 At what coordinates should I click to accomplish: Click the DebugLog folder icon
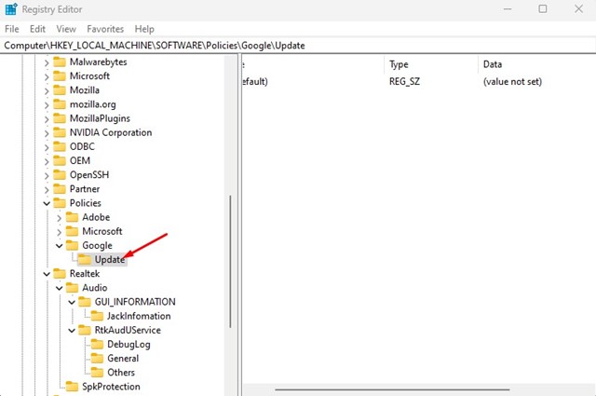tap(97, 344)
